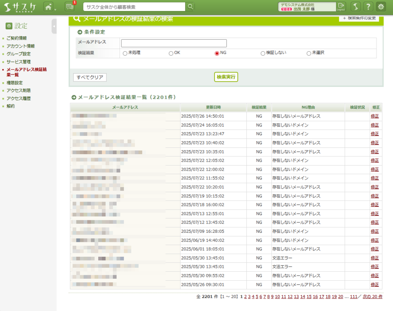Click the Saaske S logo icon button
Screen dimensions: 393x311
click(x=355, y=7)
